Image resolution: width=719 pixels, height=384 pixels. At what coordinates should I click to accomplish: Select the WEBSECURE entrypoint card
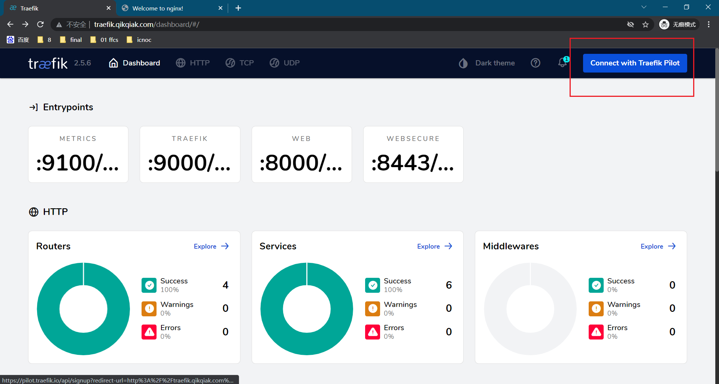pyautogui.click(x=413, y=154)
